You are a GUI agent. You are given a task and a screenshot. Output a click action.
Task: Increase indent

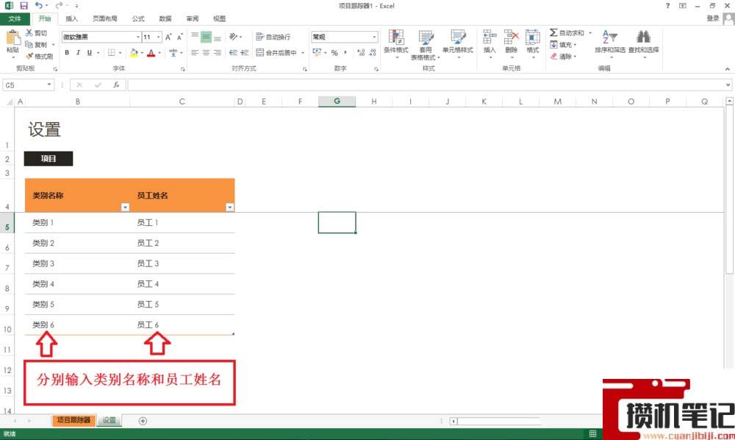click(x=244, y=52)
